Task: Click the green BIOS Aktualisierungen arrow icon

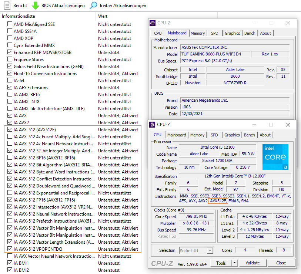Action: coord(35,6)
